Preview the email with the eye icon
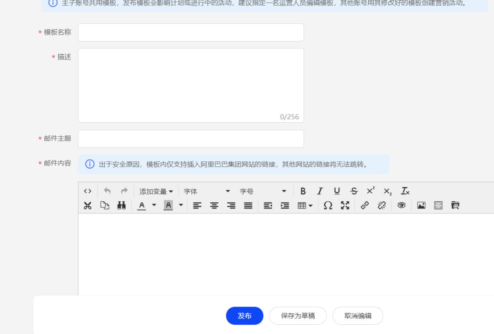 (402, 205)
